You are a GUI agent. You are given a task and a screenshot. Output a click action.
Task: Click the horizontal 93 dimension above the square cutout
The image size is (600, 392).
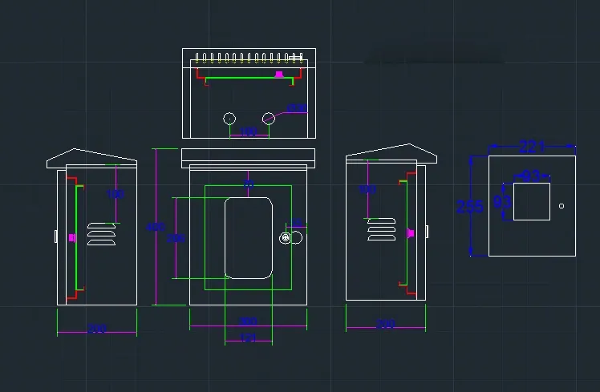(x=532, y=175)
